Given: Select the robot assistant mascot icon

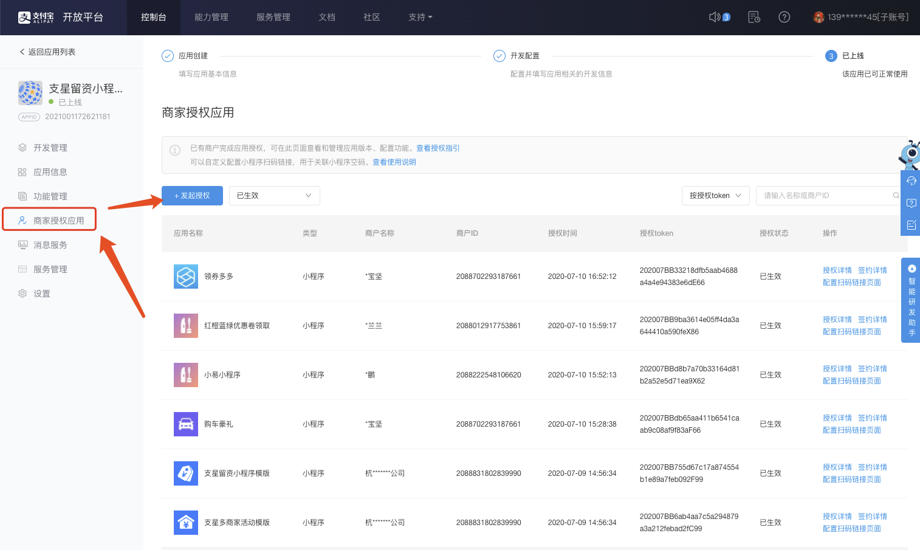Looking at the screenshot, I should point(910,154).
